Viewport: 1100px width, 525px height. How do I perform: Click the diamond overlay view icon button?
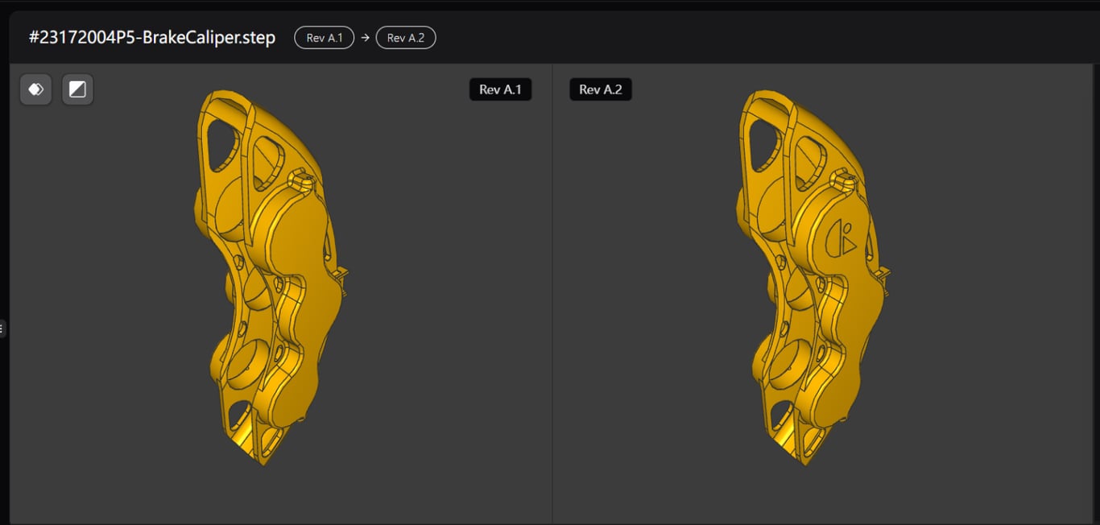tap(35, 89)
